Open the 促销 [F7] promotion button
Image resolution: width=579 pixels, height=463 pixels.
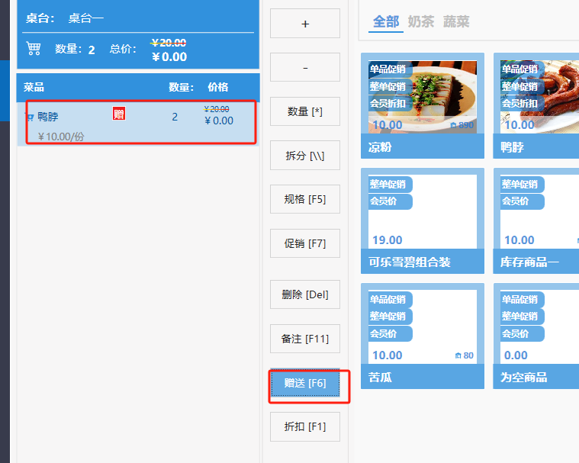pyautogui.click(x=305, y=243)
